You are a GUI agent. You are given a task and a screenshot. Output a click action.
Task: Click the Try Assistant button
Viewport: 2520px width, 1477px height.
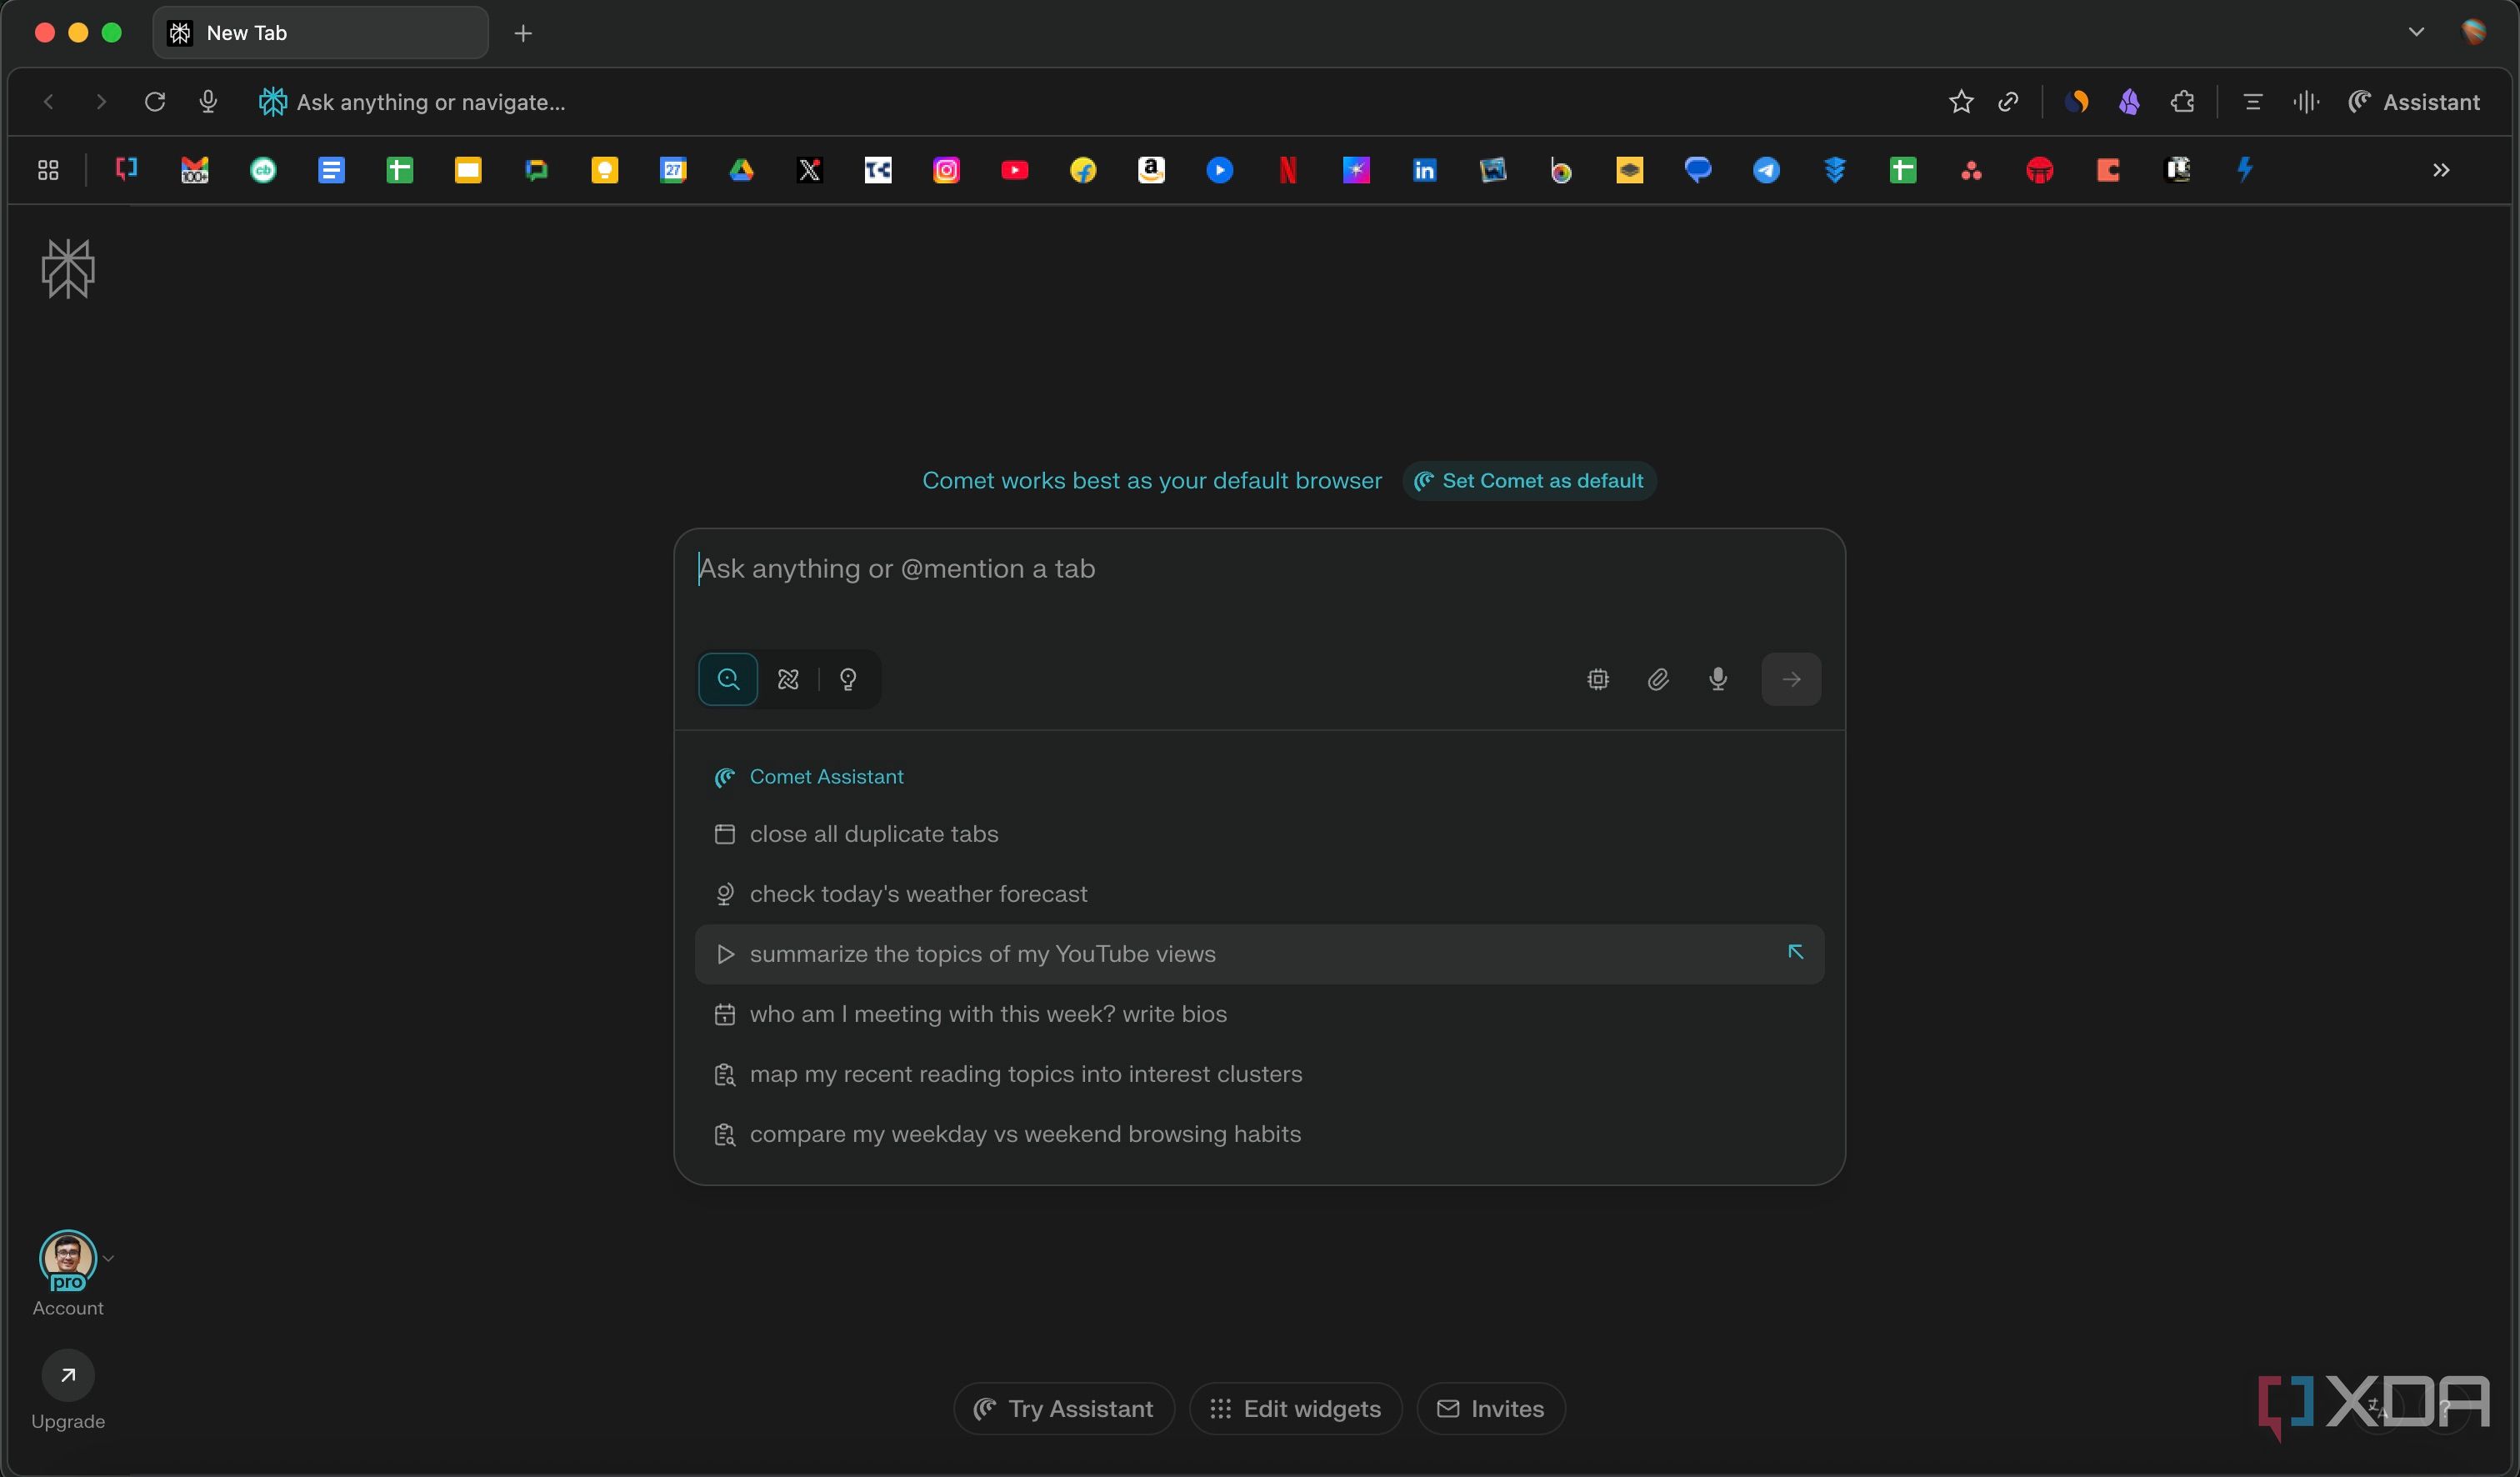point(1064,1409)
